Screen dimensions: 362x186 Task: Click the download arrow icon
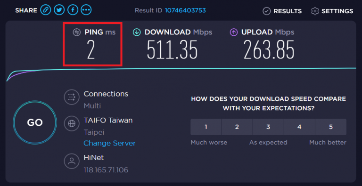137,32
